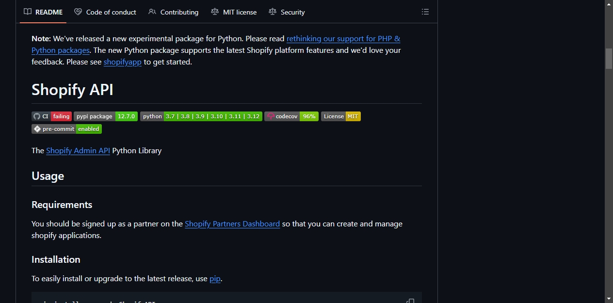613x303 pixels.
Task: Click the scrollbar down arrow
Action: point(609,299)
